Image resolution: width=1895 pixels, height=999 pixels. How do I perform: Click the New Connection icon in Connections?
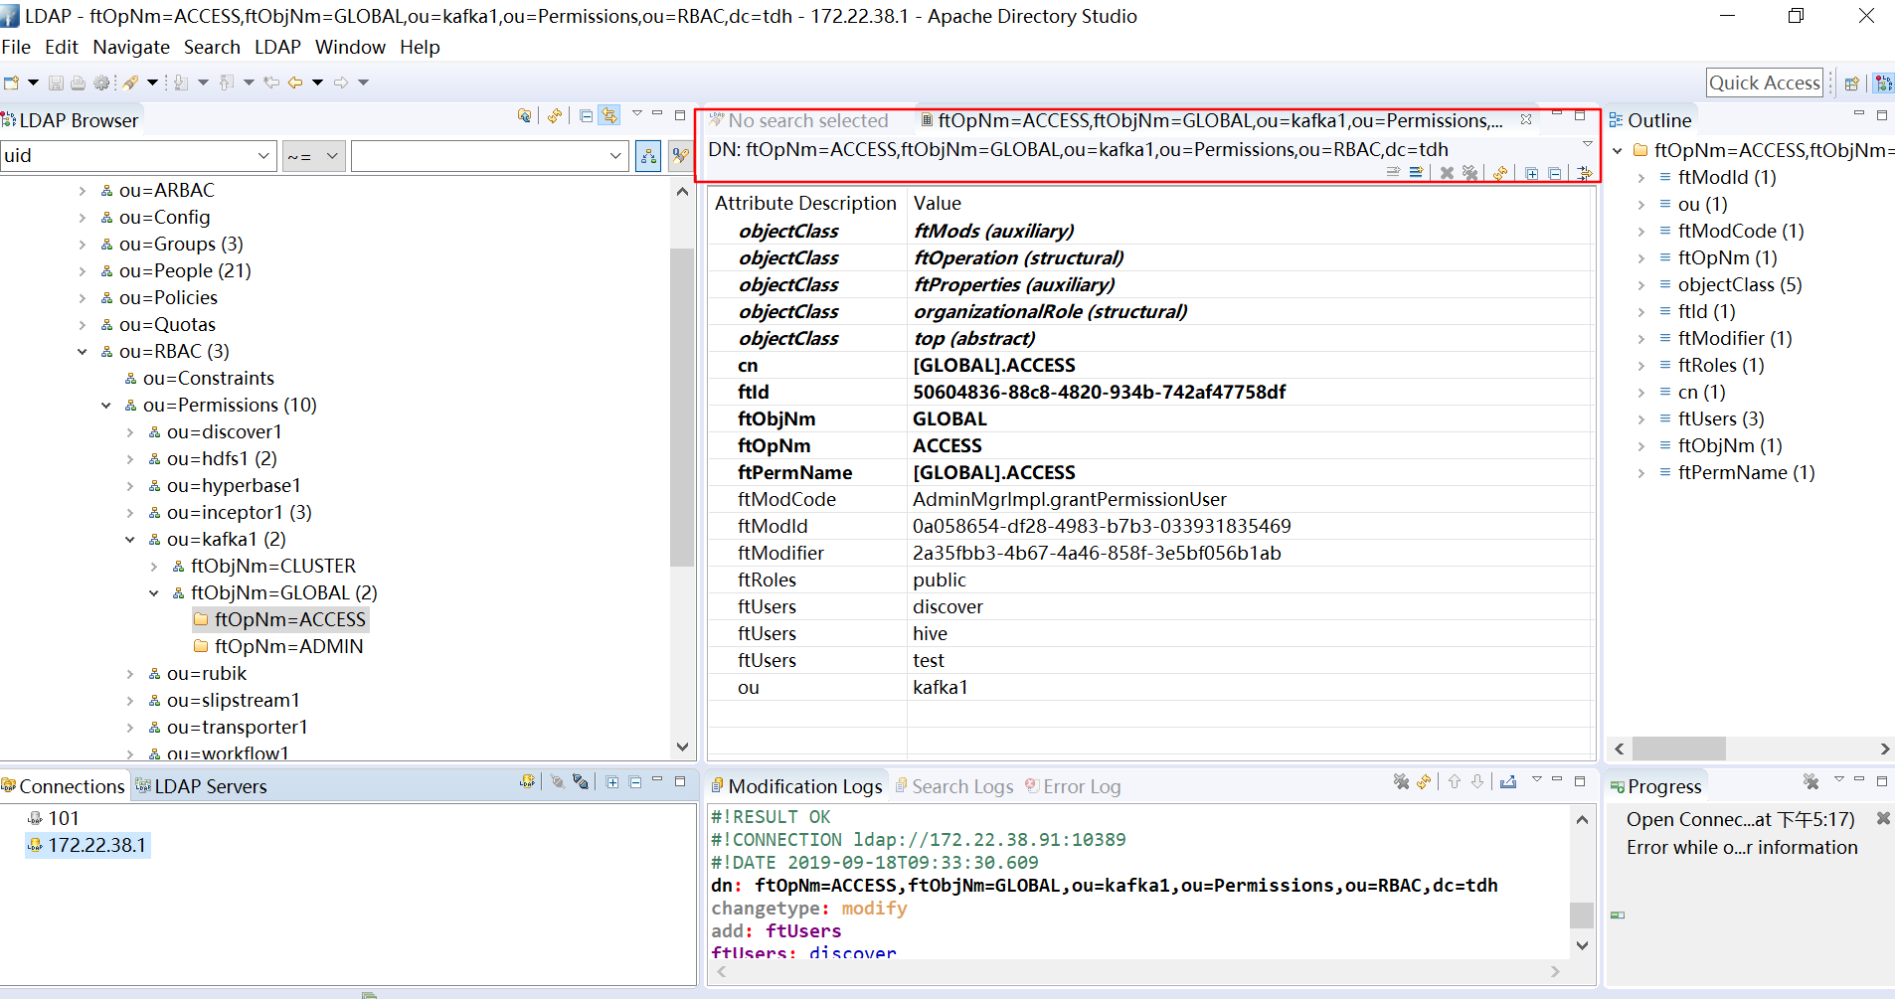pos(527,782)
